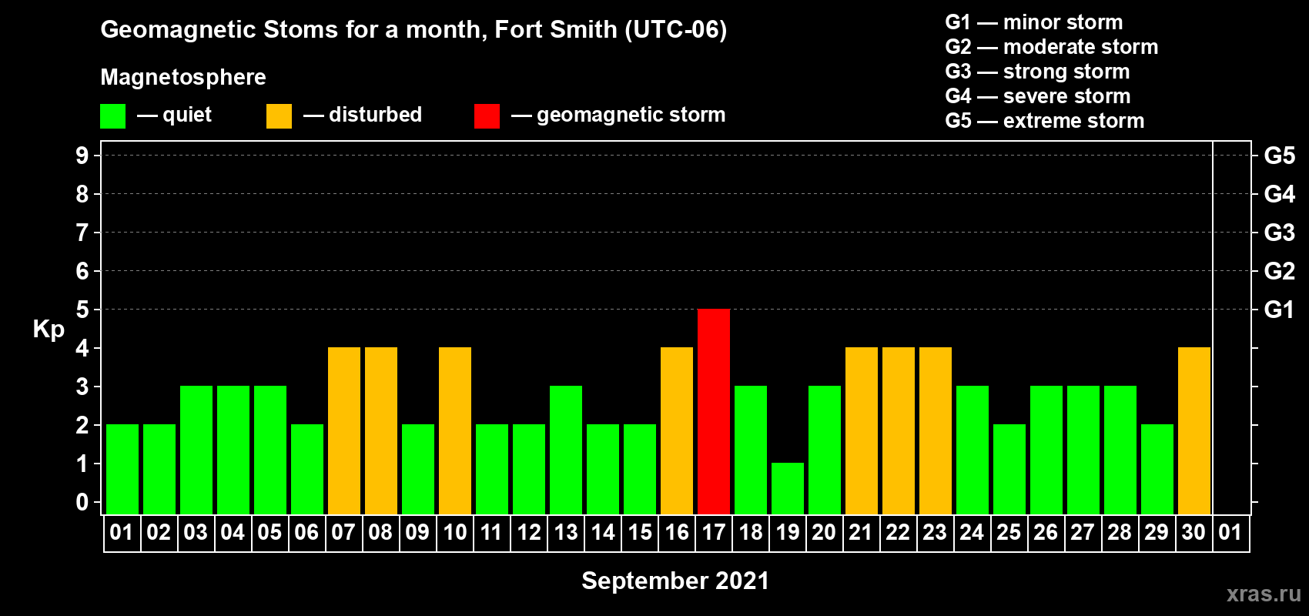The image size is (1309, 616).
Task: Select the green bar for September 01
Action: tap(122, 469)
